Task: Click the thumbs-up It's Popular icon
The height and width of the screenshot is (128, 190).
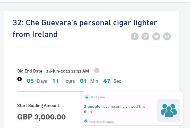Action: [x=87, y=97]
